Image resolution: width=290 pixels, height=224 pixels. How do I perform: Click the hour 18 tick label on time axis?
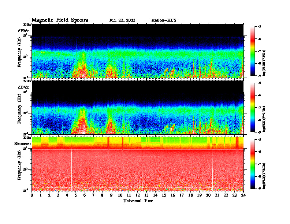190,195
